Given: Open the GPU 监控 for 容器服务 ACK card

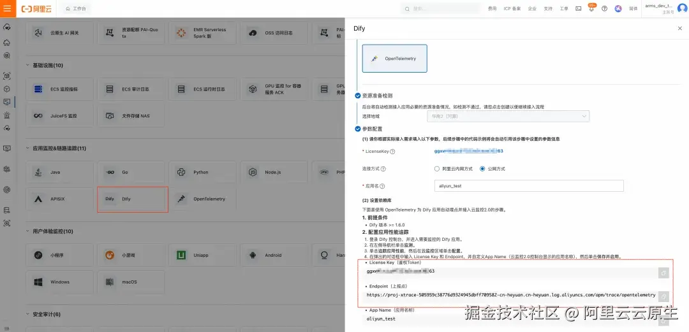Looking at the screenshot, I should point(274,89).
